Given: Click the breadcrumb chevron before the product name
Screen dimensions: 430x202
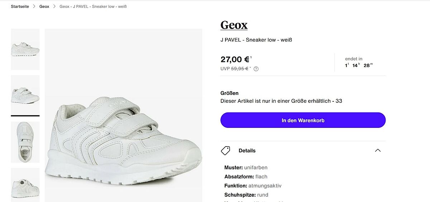Looking at the screenshot, I should [54, 6].
